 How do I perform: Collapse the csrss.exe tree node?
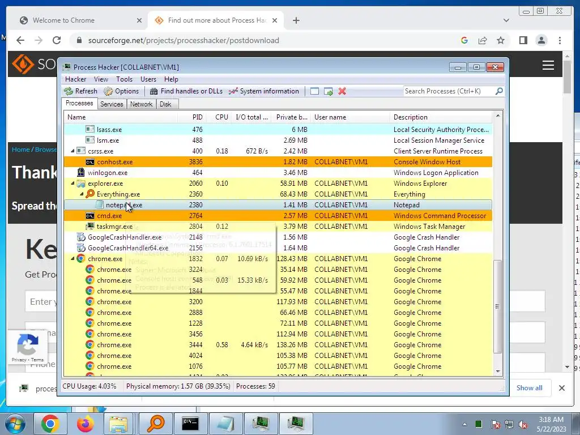[72, 151]
